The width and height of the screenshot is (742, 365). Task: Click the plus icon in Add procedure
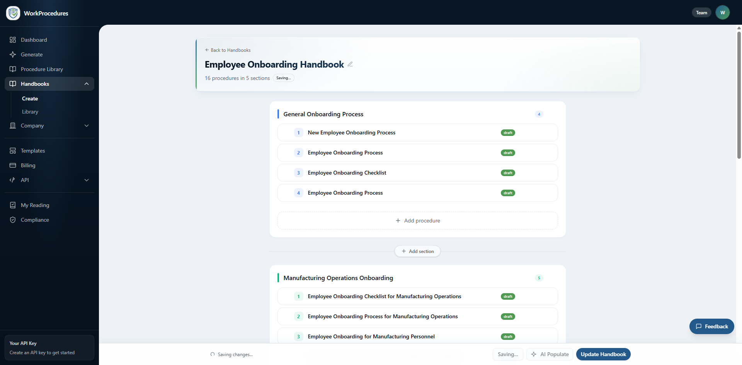tap(398, 221)
